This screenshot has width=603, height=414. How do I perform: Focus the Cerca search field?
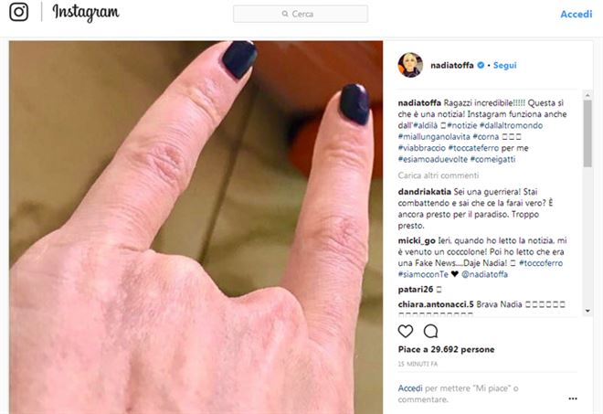tap(301, 14)
